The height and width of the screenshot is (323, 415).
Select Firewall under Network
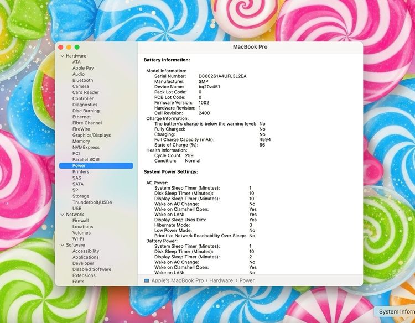80,221
